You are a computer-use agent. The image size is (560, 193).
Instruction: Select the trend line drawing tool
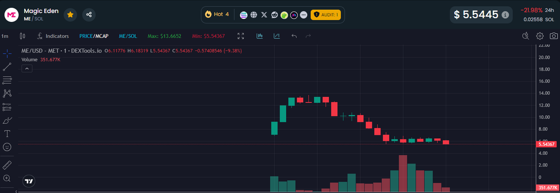point(7,67)
